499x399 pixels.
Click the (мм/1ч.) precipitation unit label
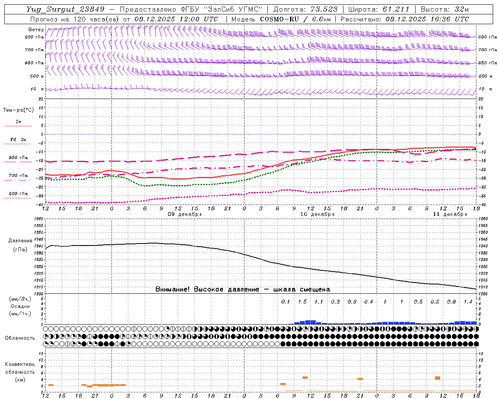point(20,314)
